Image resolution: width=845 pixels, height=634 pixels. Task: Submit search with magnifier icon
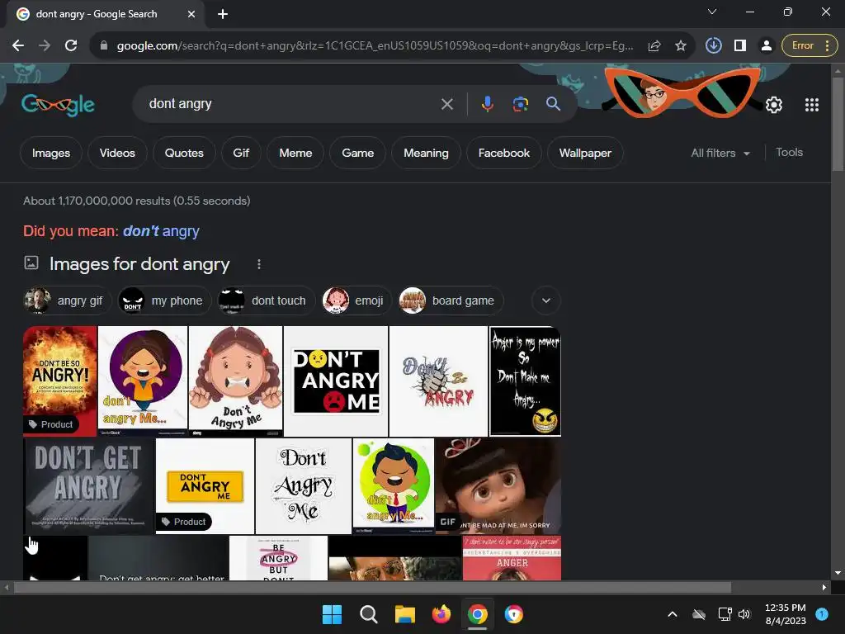pyautogui.click(x=553, y=104)
